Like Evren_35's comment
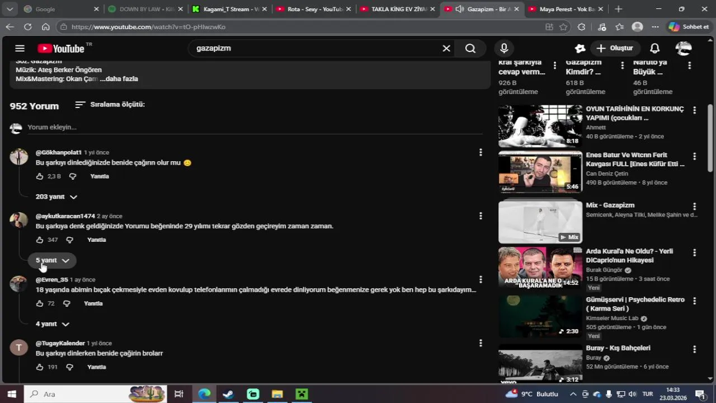The height and width of the screenshot is (403, 716). [40, 303]
